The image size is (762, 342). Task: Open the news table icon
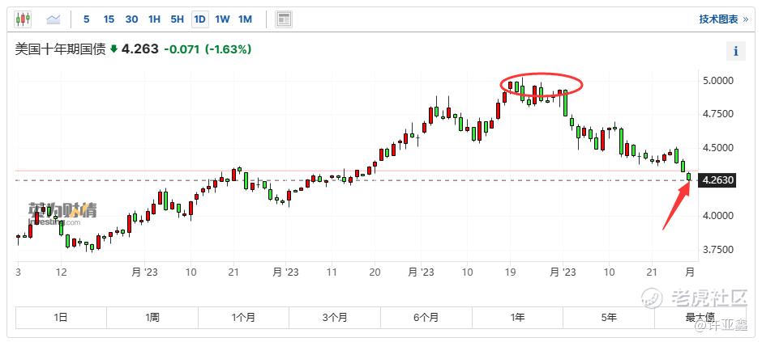tap(284, 19)
